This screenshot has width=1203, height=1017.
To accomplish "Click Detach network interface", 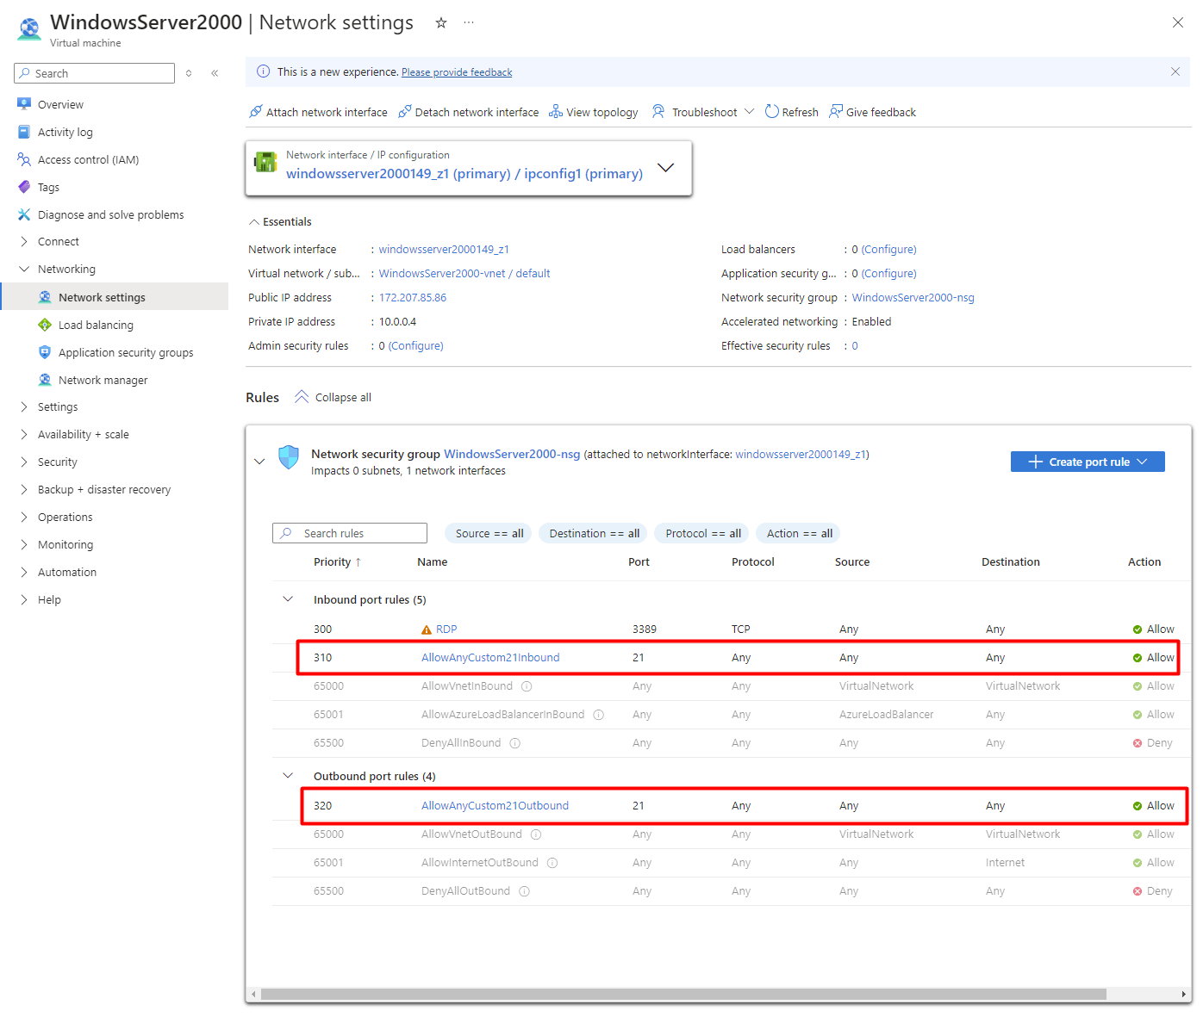I will coord(468,112).
